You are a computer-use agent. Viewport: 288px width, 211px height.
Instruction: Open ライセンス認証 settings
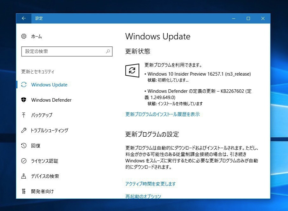click(x=45, y=161)
